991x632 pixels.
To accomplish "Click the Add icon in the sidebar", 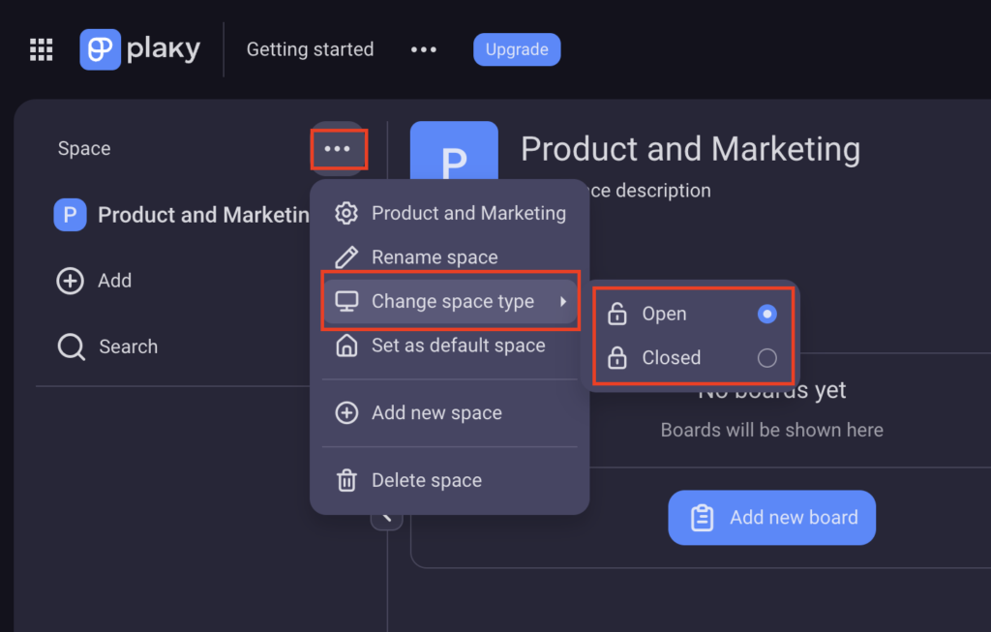I will (71, 281).
